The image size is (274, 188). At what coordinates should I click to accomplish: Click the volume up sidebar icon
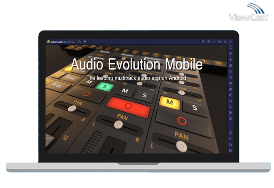tap(230, 54)
